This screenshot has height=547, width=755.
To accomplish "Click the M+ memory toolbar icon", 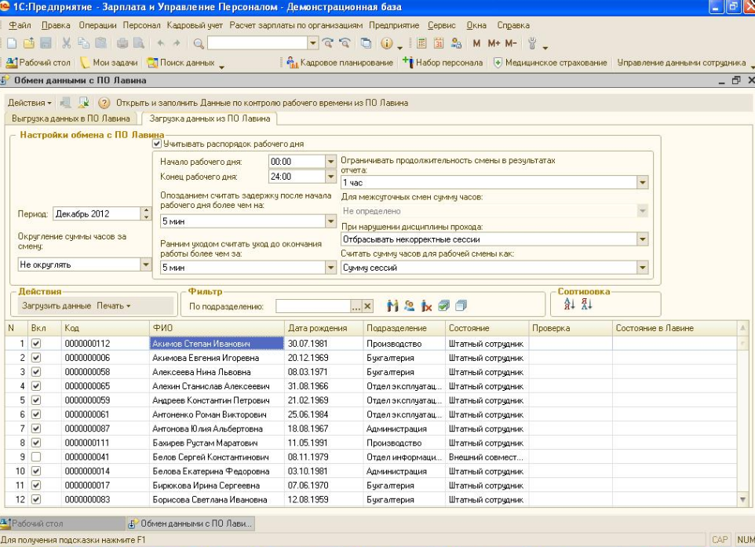I will pos(494,43).
